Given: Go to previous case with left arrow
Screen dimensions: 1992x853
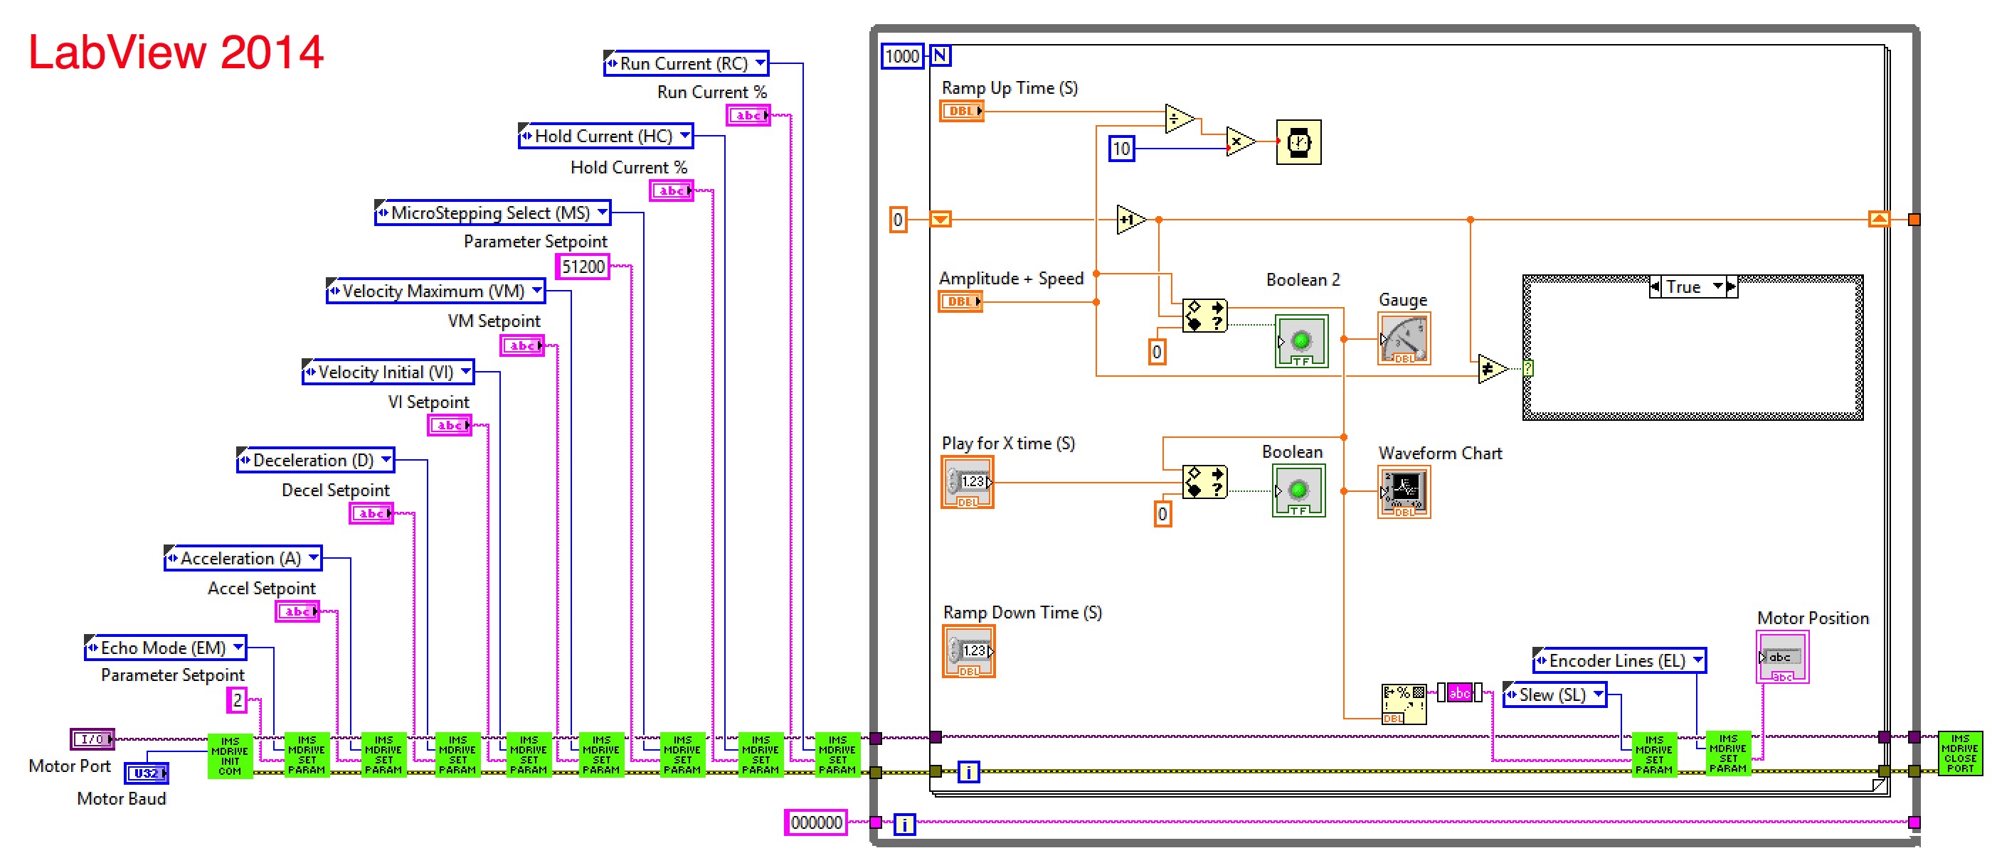Looking at the screenshot, I should pos(1654,286).
